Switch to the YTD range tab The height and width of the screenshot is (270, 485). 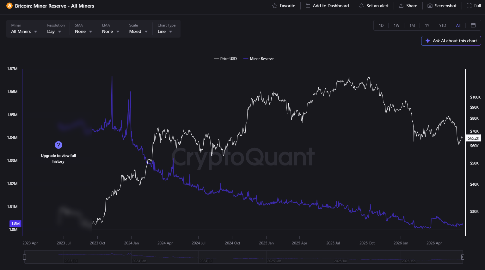tap(443, 25)
